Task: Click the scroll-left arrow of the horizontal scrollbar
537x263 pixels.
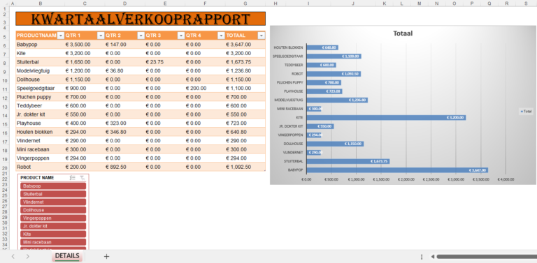Action: tap(433, 257)
